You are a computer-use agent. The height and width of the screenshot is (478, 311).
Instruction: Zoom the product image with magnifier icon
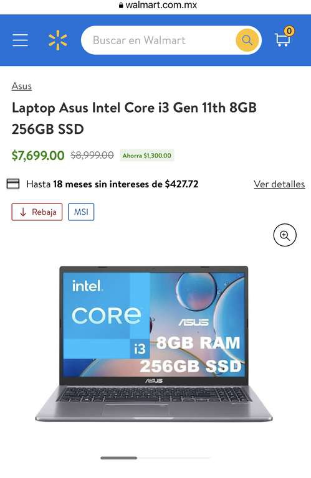[285, 235]
